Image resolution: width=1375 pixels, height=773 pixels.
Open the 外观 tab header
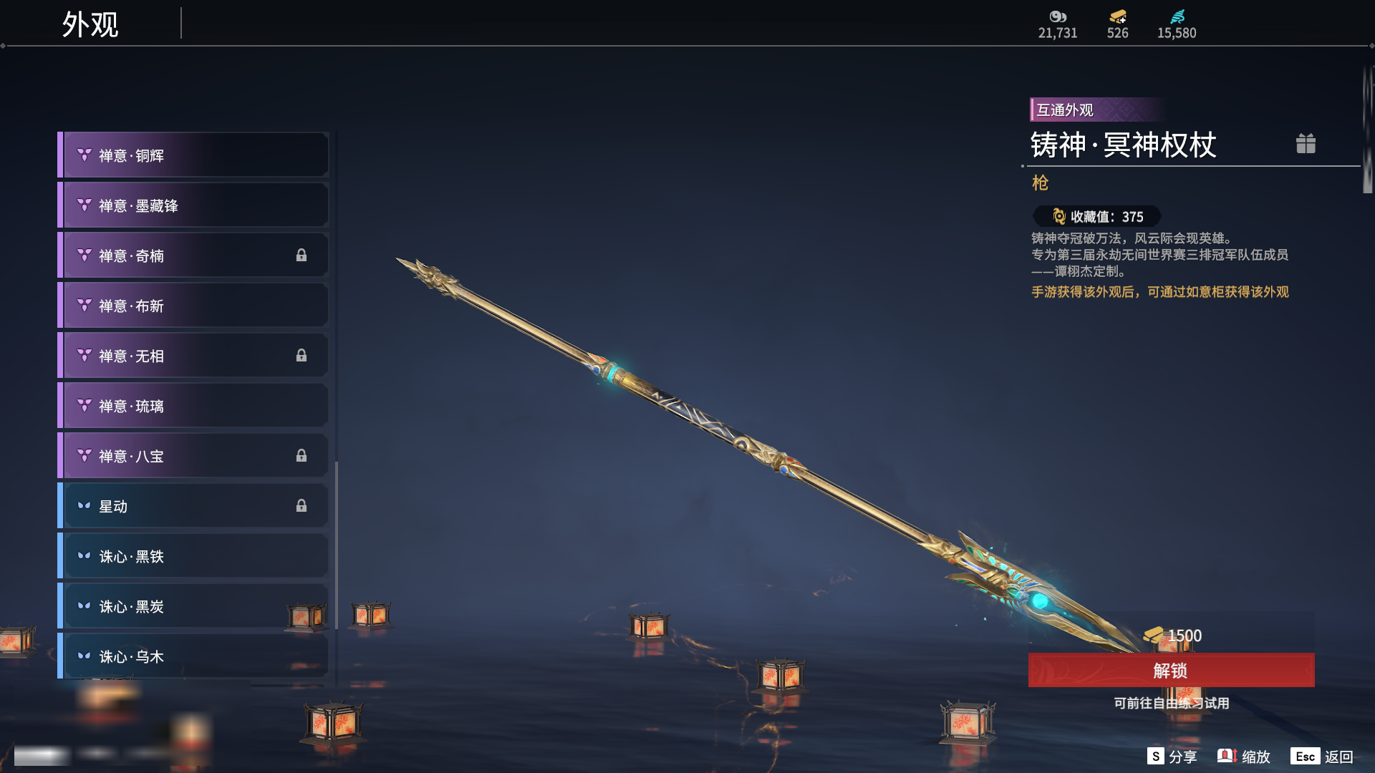(x=90, y=24)
